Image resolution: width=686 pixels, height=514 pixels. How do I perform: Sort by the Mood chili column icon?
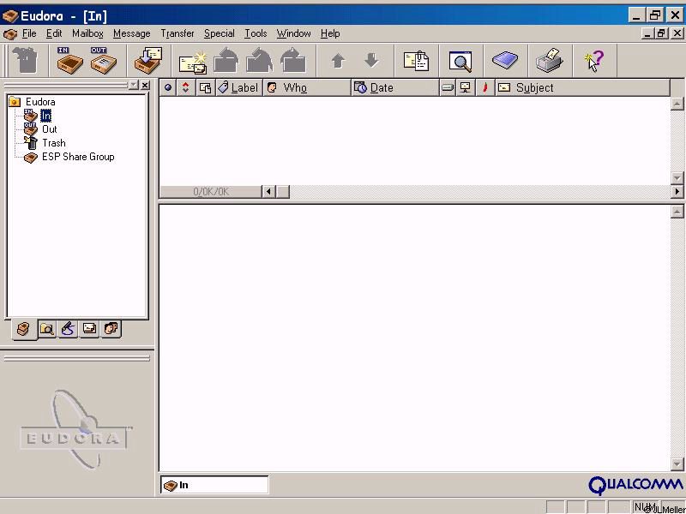coord(484,88)
